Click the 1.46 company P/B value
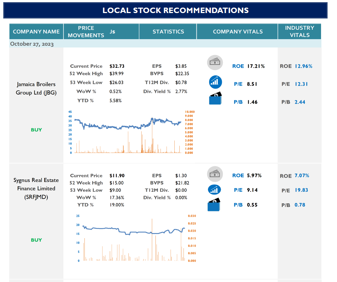Viewport: 337px width, 282px height. click(x=252, y=102)
